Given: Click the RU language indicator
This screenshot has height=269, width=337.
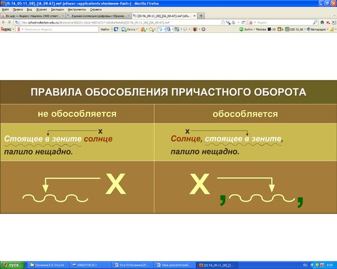Looking at the screenshot, I should [x=305, y=265].
